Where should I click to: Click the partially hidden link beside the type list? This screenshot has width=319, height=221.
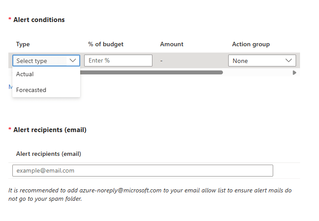[x=10, y=87]
